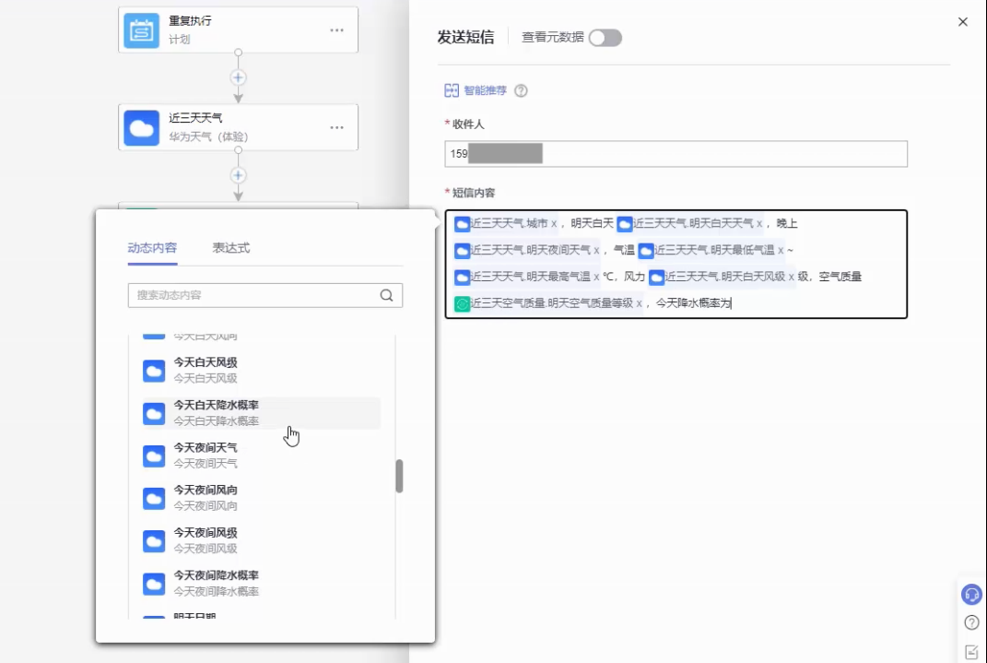This screenshot has height=663, width=987.
Task: Open the feedback note icon at bottom right
Action: pos(971,652)
